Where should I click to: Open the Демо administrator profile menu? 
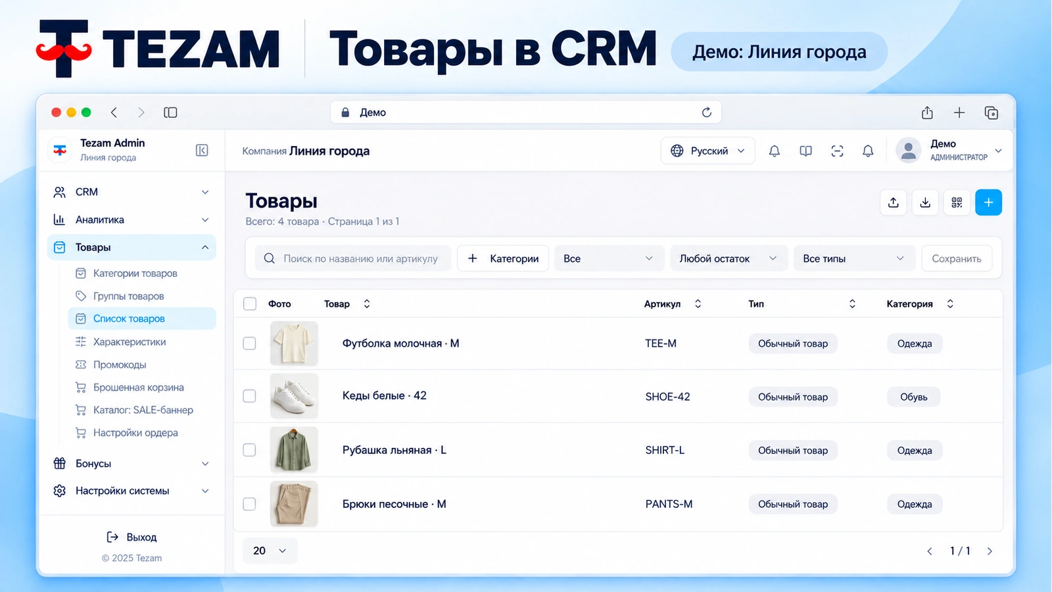(x=949, y=151)
